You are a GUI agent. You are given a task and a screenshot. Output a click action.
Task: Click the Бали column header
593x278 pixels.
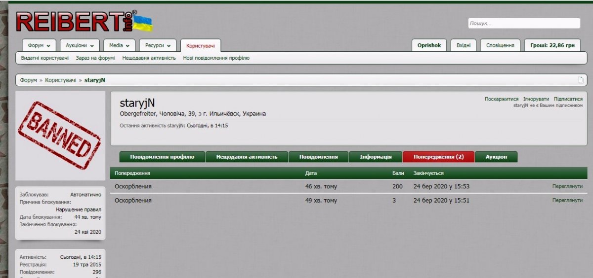point(398,174)
